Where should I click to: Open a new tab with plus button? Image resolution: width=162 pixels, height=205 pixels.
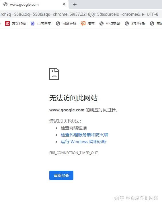75,5
